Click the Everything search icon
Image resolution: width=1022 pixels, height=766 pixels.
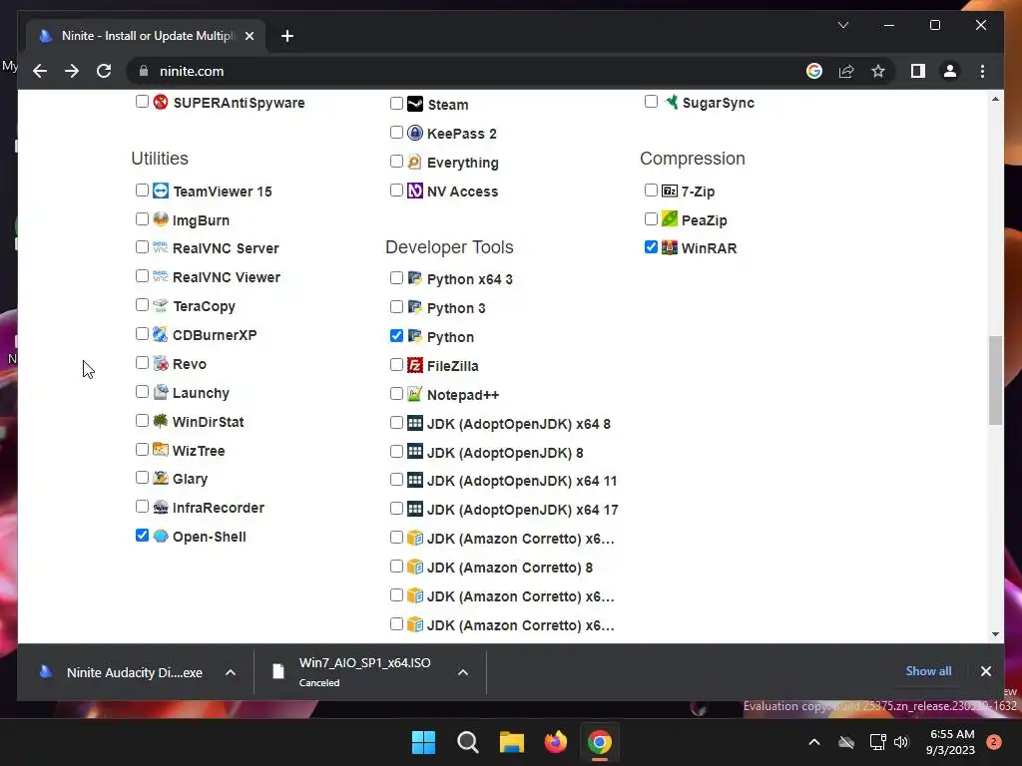click(415, 162)
